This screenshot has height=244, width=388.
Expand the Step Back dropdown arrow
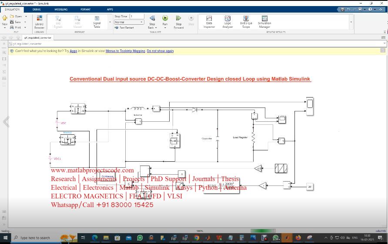pyautogui.click(x=156, y=28)
